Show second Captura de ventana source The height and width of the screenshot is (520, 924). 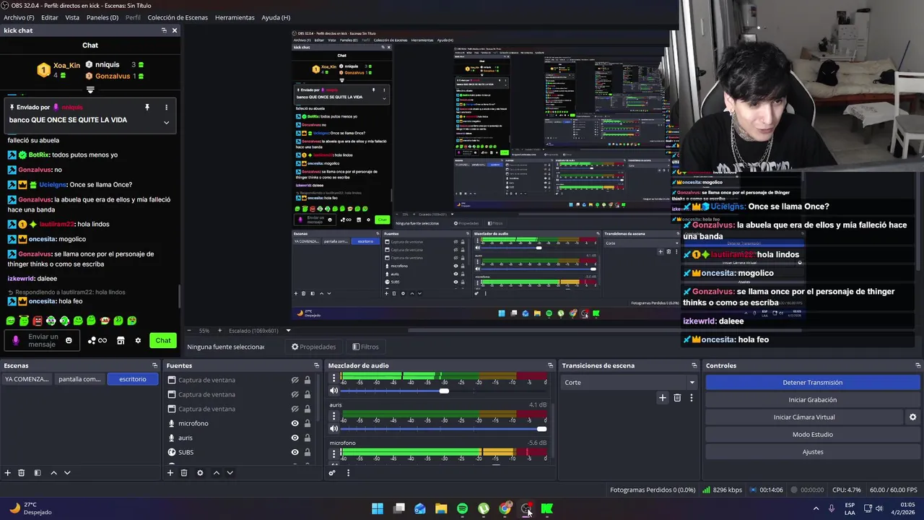point(295,394)
